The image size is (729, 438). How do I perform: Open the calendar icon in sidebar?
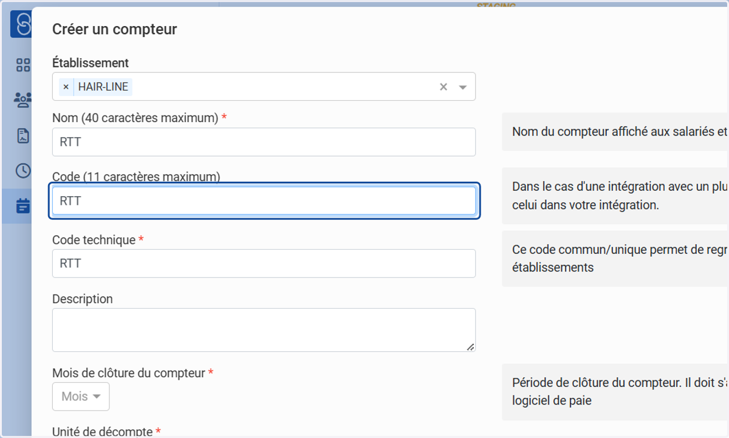click(x=23, y=206)
